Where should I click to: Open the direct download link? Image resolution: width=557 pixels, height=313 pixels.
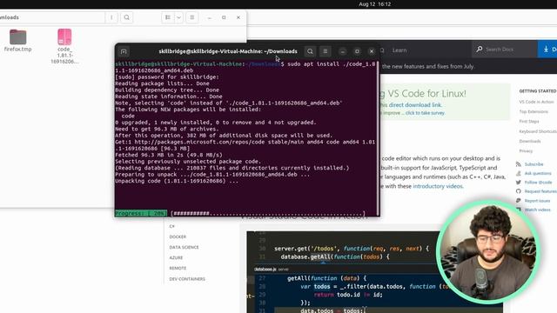point(415,105)
